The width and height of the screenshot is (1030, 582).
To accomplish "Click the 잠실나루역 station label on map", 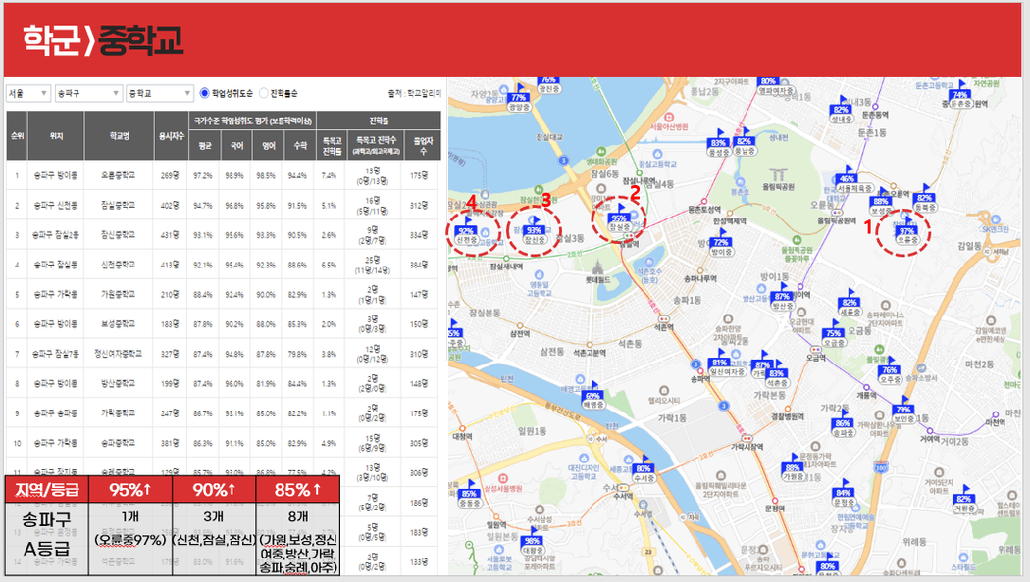I will pos(640,180).
